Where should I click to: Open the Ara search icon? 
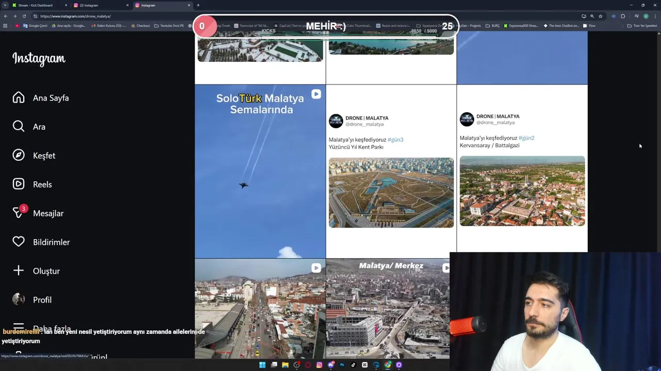click(x=19, y=127)
